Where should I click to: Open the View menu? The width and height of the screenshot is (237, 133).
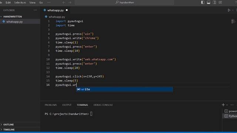(32, 3)
